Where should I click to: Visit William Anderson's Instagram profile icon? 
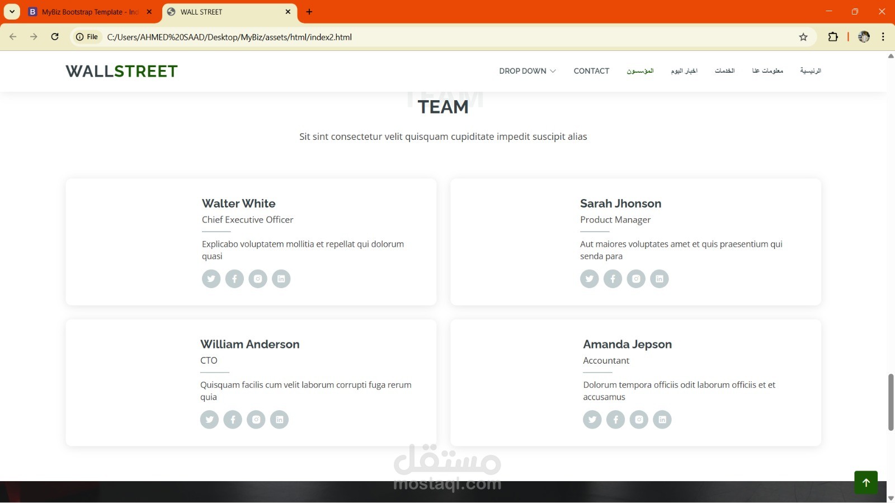[x=256, y=420]
